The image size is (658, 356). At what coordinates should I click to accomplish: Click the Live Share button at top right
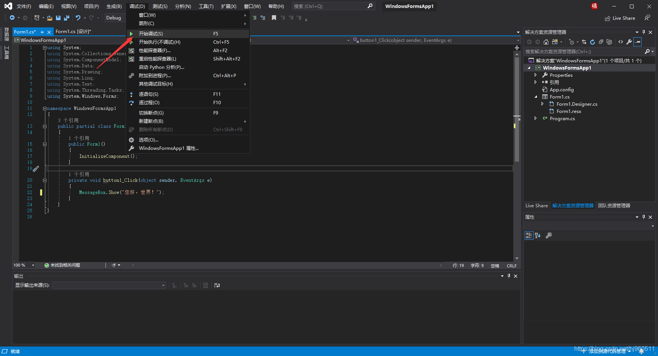click(x=620, y=18)
